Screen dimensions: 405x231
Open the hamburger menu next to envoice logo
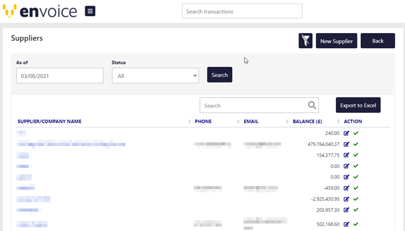point(90,11)
